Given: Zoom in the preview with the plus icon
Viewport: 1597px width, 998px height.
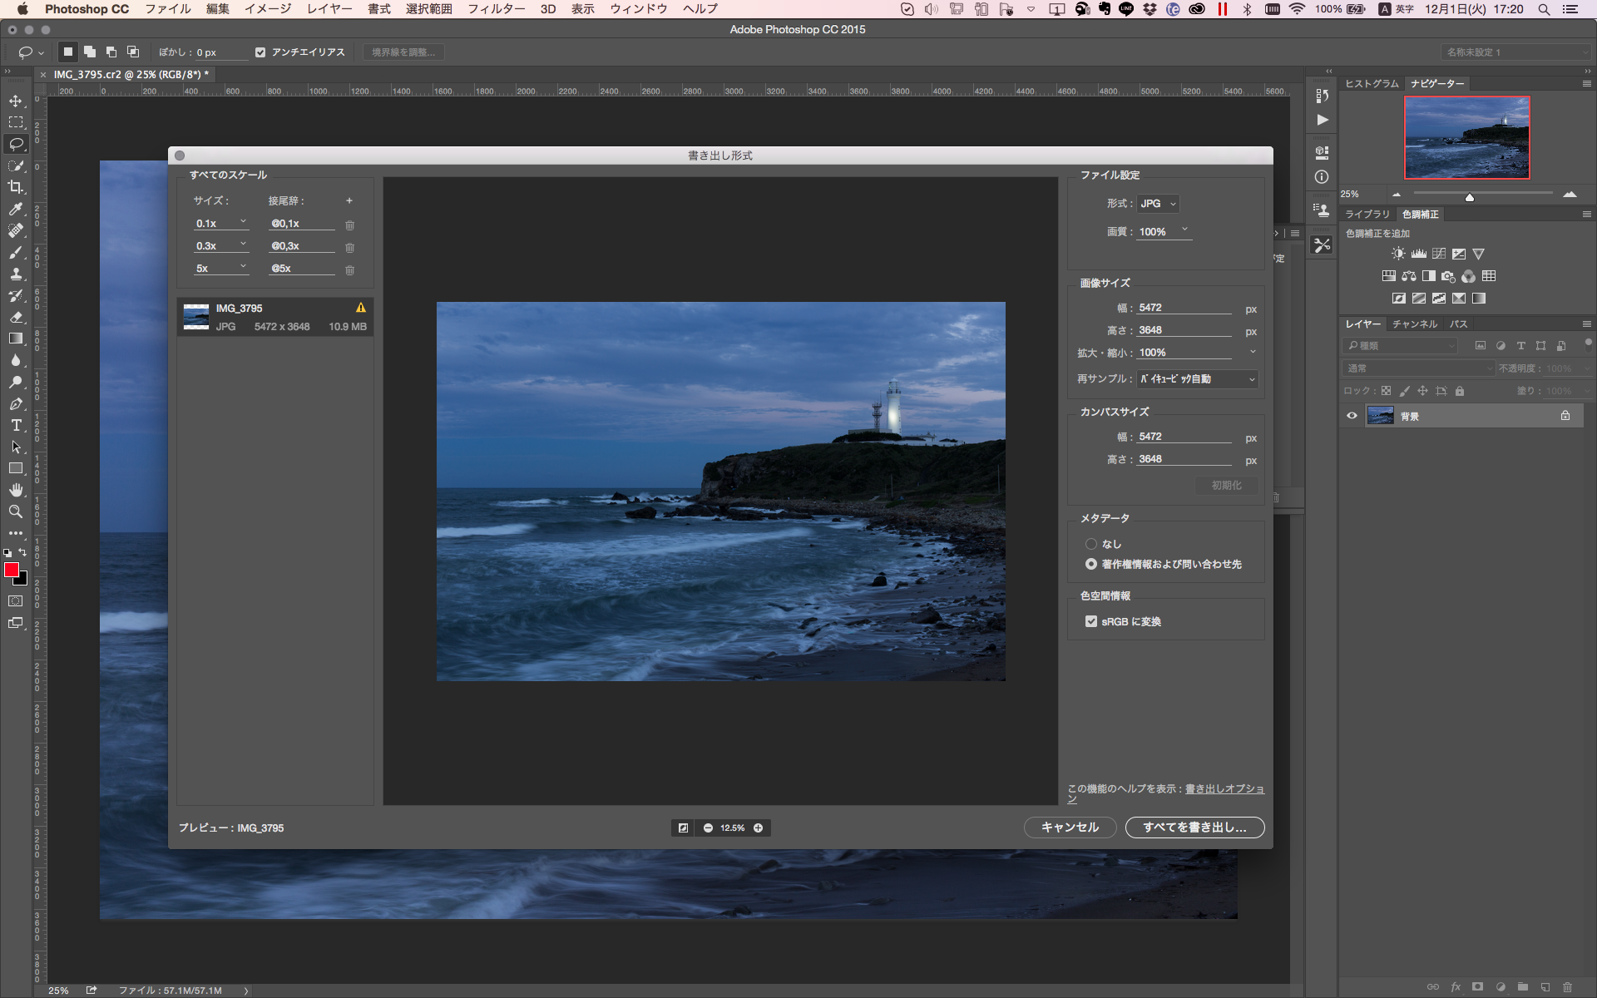Looking at the screenshot, I should pyautogui.click(x=758, y=828).
